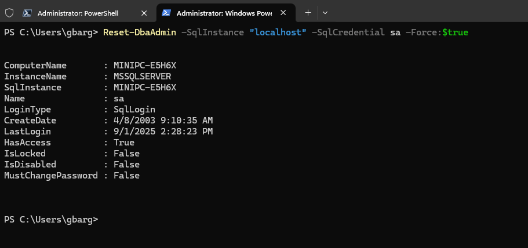Screen dimensions: 528x248
Task: Select the "Administrator: Windows Powe..." tab
Action: coord(223,12)
